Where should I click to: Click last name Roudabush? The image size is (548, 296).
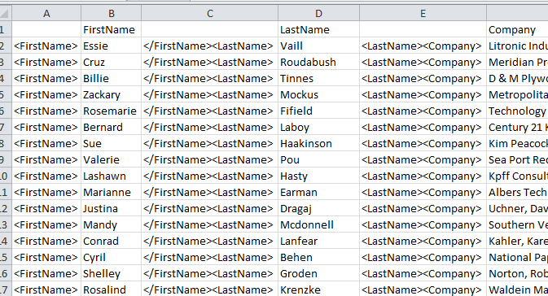[318, 62]
